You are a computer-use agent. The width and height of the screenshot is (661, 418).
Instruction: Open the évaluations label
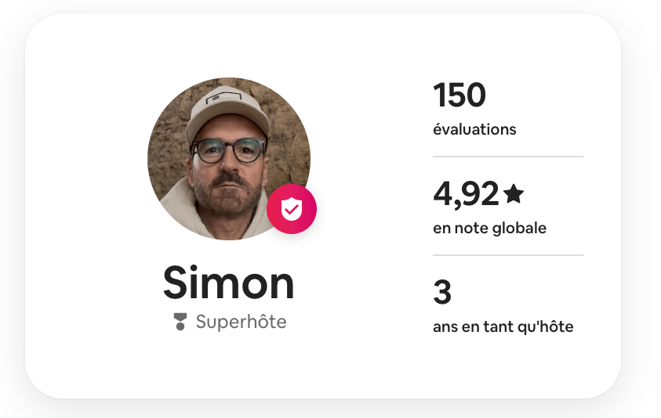coord(474,129)
